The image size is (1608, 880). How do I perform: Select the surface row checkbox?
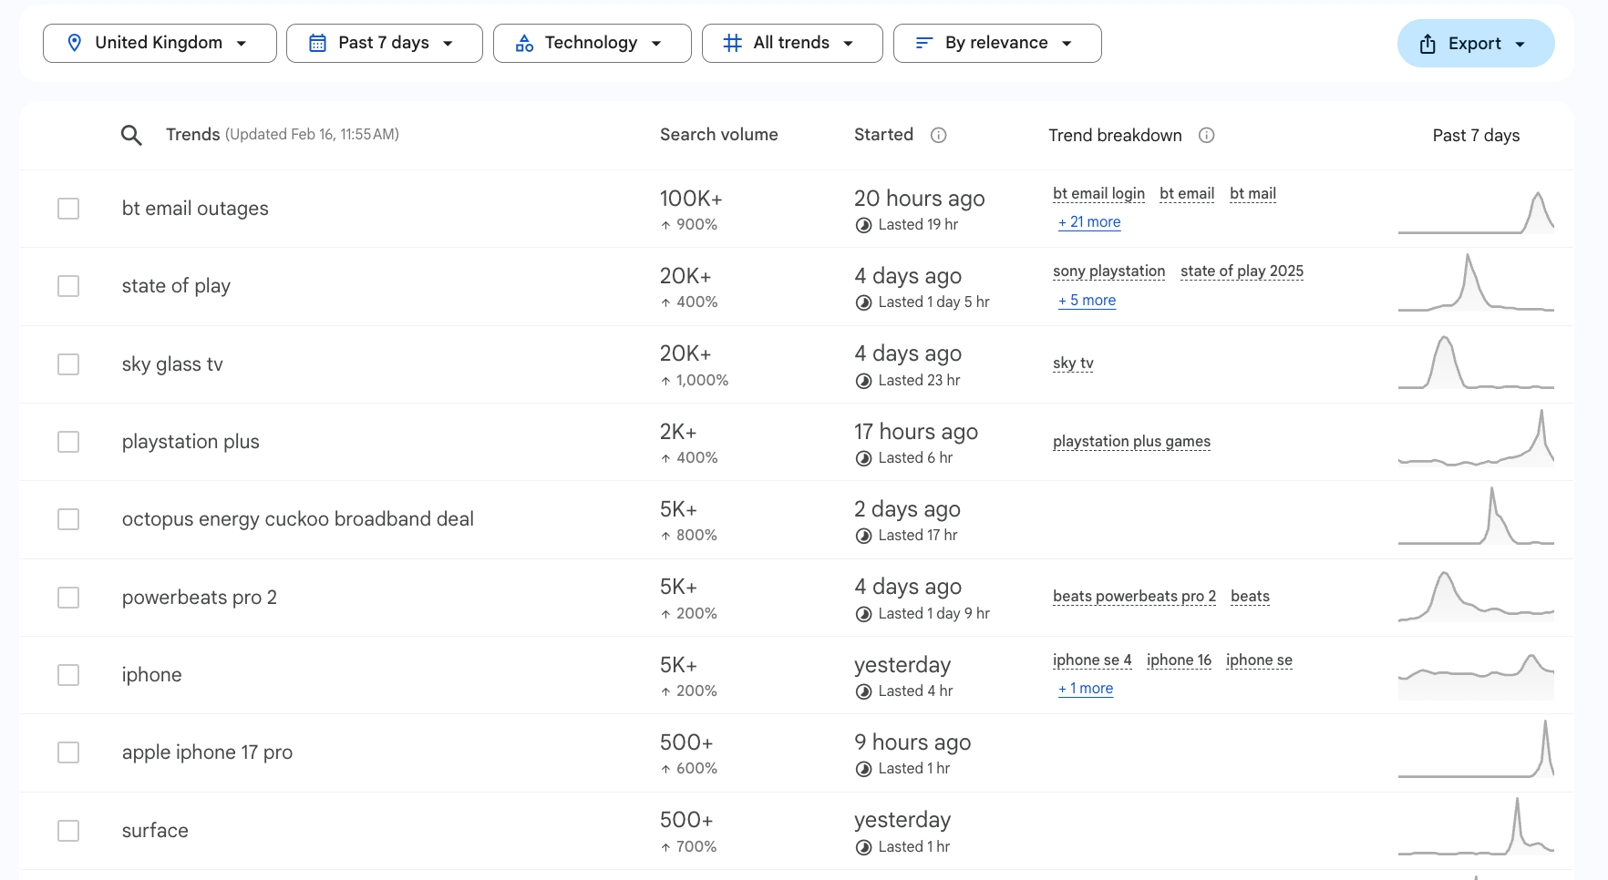point(68,831)
